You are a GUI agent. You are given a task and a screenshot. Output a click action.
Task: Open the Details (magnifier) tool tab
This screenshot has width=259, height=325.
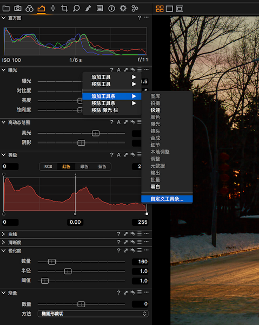tap(76, 9)
